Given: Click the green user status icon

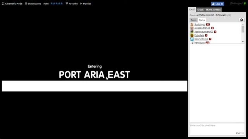Looking at the screenshot, I should coord(245,3).
